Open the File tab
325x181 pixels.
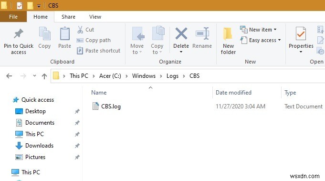pyautogui.click(x=13, y=17)
